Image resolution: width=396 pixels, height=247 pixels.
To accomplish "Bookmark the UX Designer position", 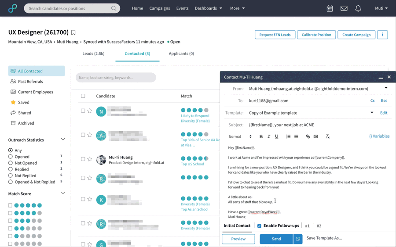I will click(73, 32).
